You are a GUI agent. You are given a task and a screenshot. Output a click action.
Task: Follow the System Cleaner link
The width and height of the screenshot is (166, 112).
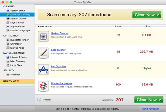coord(60,33)
